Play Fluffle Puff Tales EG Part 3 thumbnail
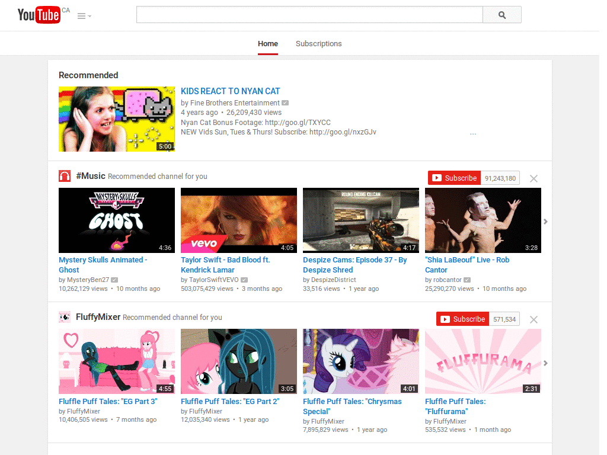This screenshot has height=455, width=607. tap(117, 361)
